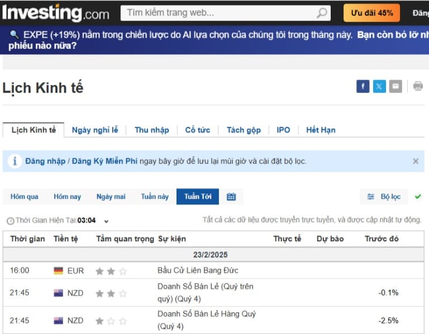Click the Đăng nhập link
This screenshot has width=429, height=334.
click(45, 161)
